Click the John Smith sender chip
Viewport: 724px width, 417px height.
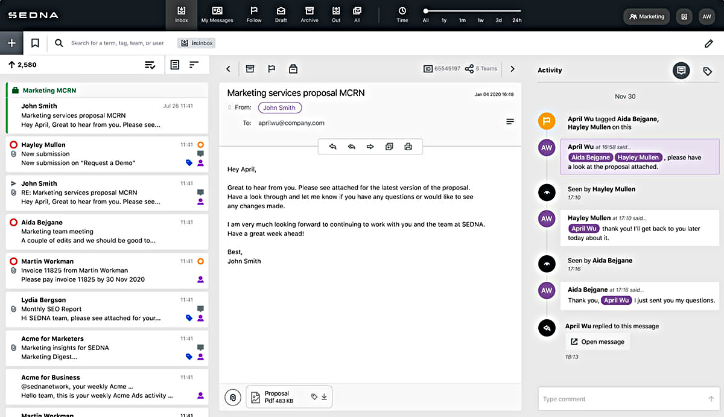[280, 107]
